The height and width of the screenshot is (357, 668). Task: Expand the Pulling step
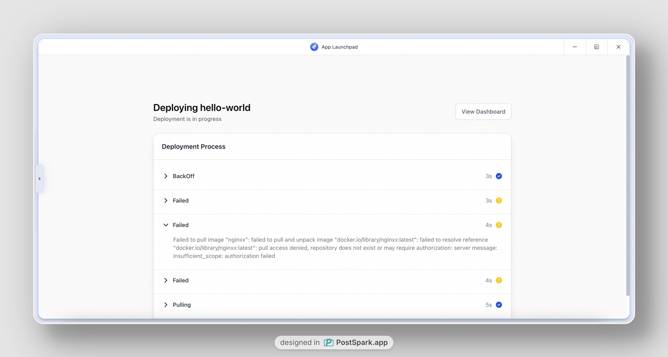pos(166,305)
